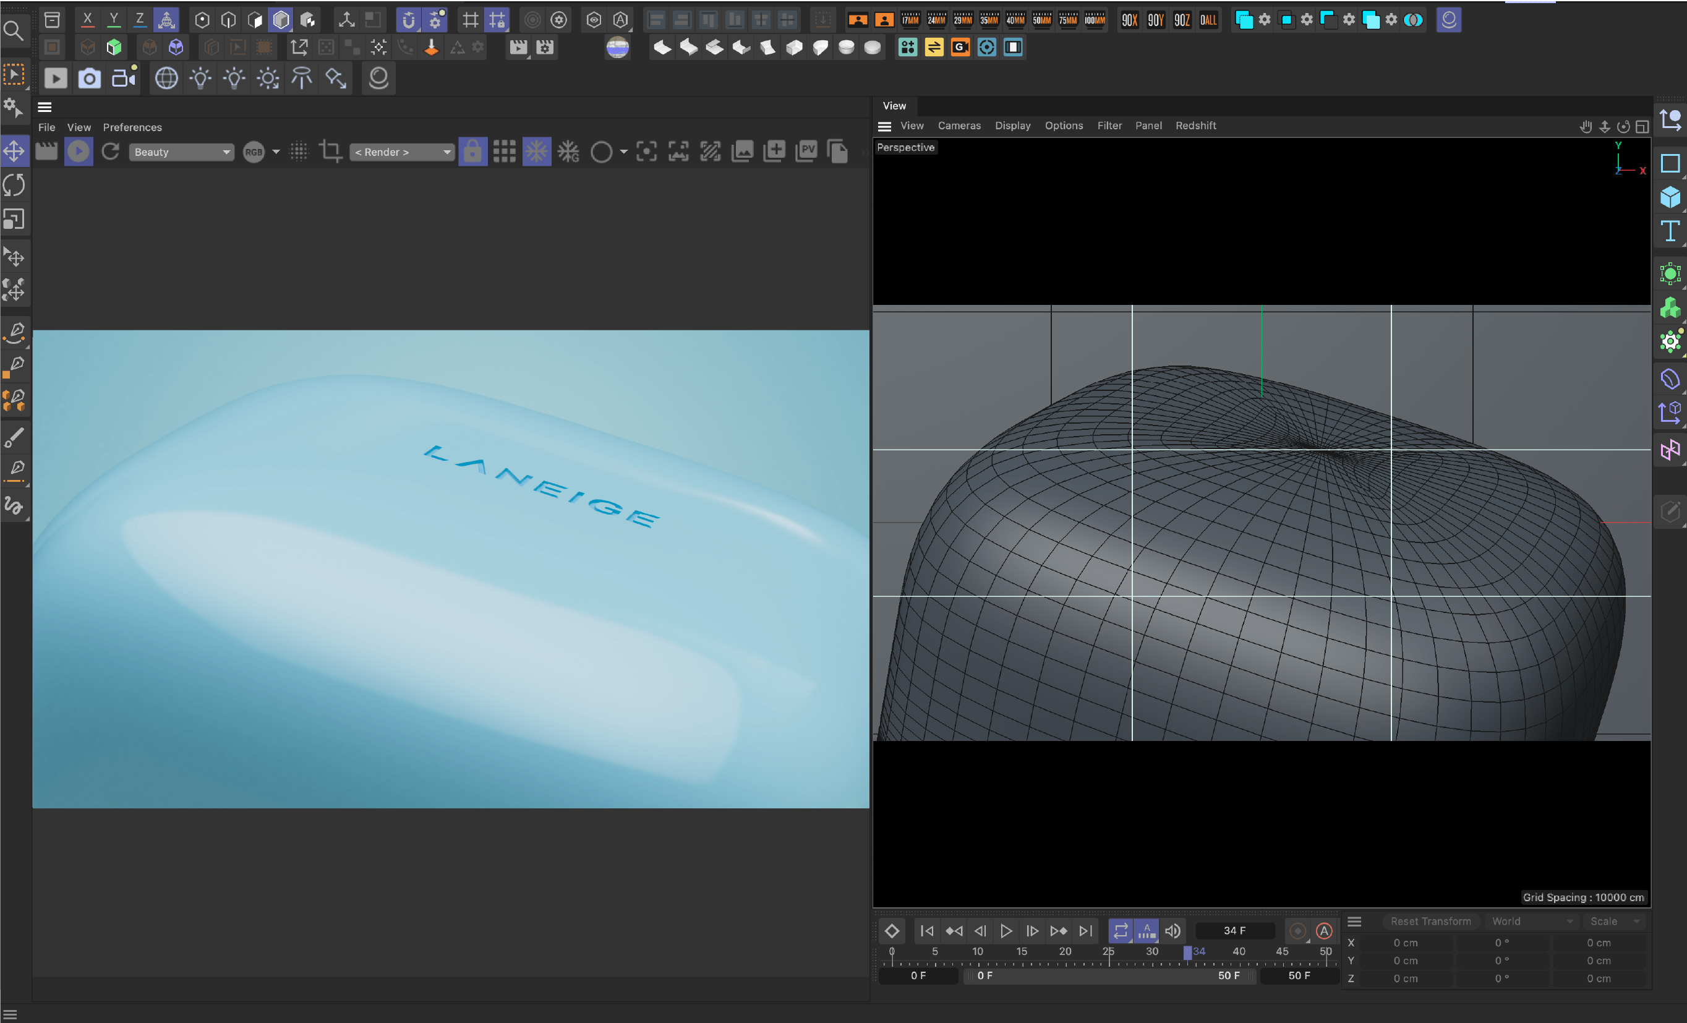Select the Text spline tool
This screenshot has width=1687, height=1023.
click(x=1670, y=231)
